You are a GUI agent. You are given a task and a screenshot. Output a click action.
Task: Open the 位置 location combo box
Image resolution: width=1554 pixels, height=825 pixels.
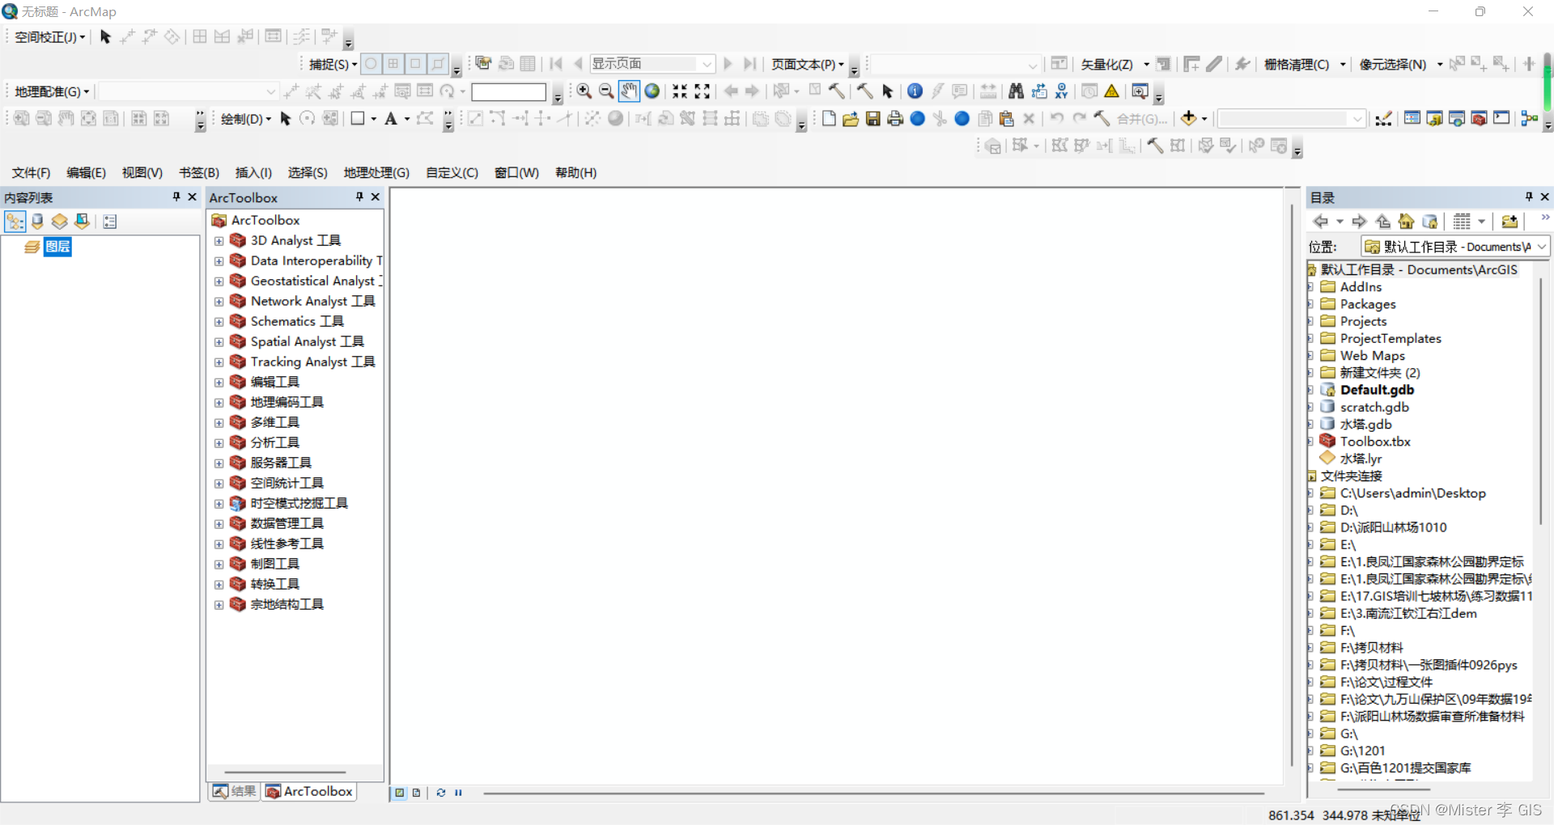click(x=1455, y=247)
